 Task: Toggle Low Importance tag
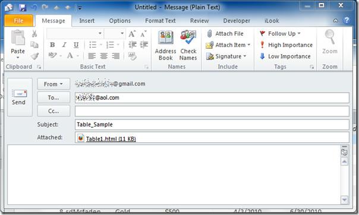[x=285, y=56]
